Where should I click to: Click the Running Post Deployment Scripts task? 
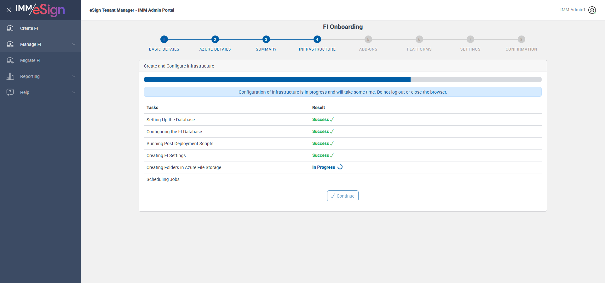(180, 144)
